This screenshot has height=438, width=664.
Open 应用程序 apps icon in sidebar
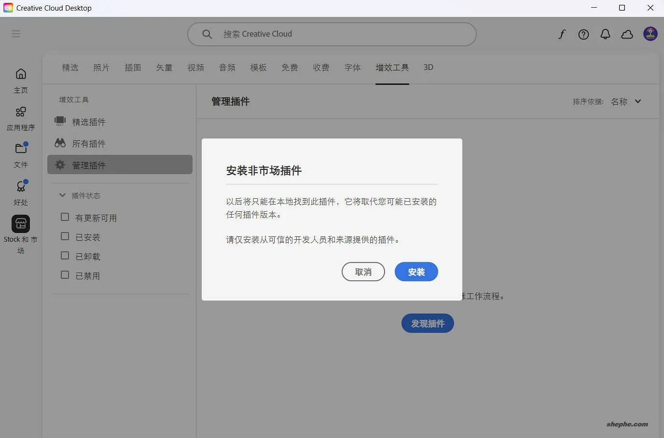[x=21, y=112]
